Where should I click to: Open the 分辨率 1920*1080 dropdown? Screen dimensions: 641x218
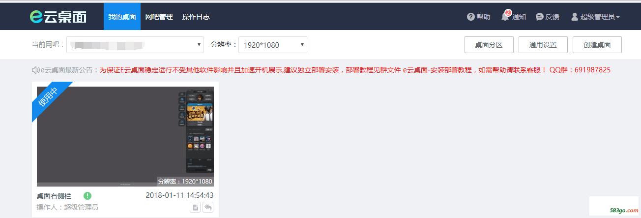[273, 45]
